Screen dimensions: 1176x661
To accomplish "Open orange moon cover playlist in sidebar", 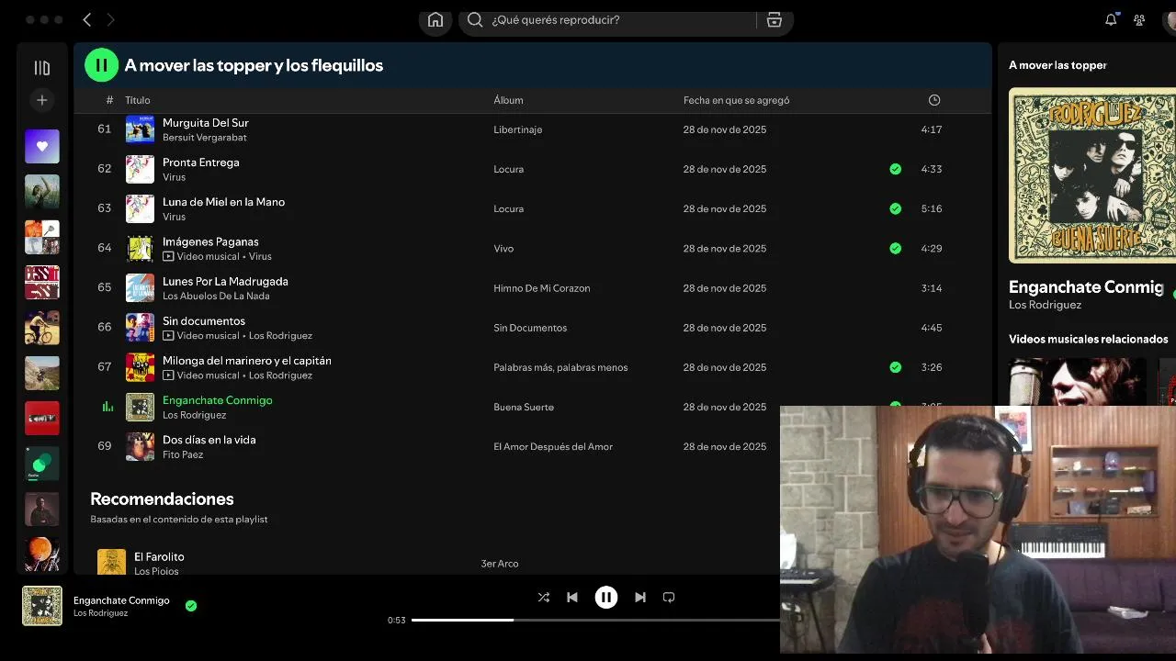I will [42, 554].
